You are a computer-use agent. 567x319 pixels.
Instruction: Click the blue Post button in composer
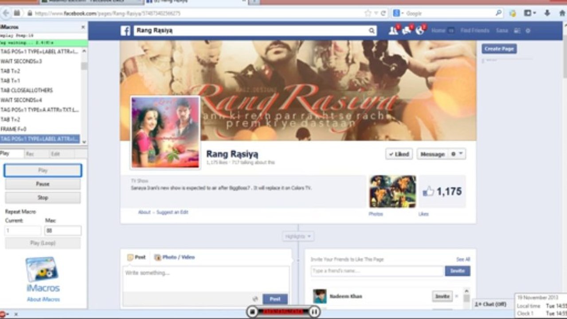coord(275,299)
